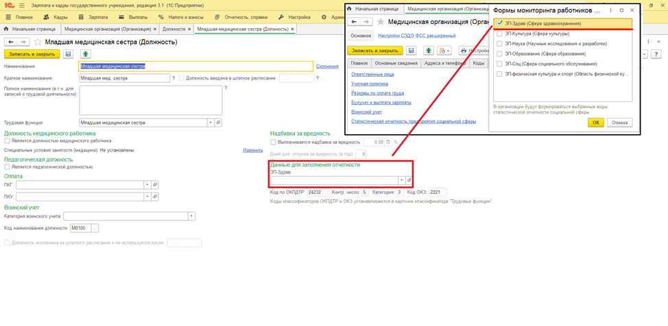668x326 pixels.
Task: Go back in the Медицинская организация window
Action: coord(354,21)
